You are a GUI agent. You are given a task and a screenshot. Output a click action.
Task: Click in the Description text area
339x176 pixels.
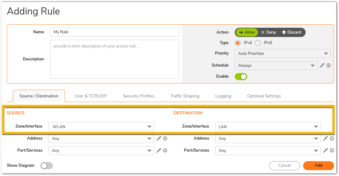click(114, 59)
